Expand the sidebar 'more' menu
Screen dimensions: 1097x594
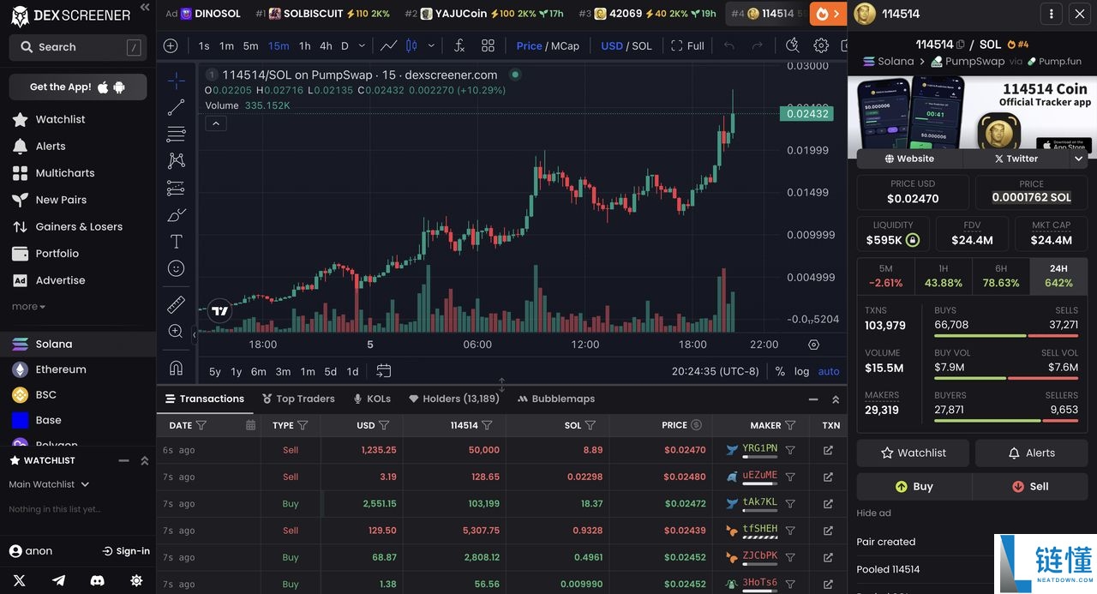pyautogui.click(x=28, y=306)
